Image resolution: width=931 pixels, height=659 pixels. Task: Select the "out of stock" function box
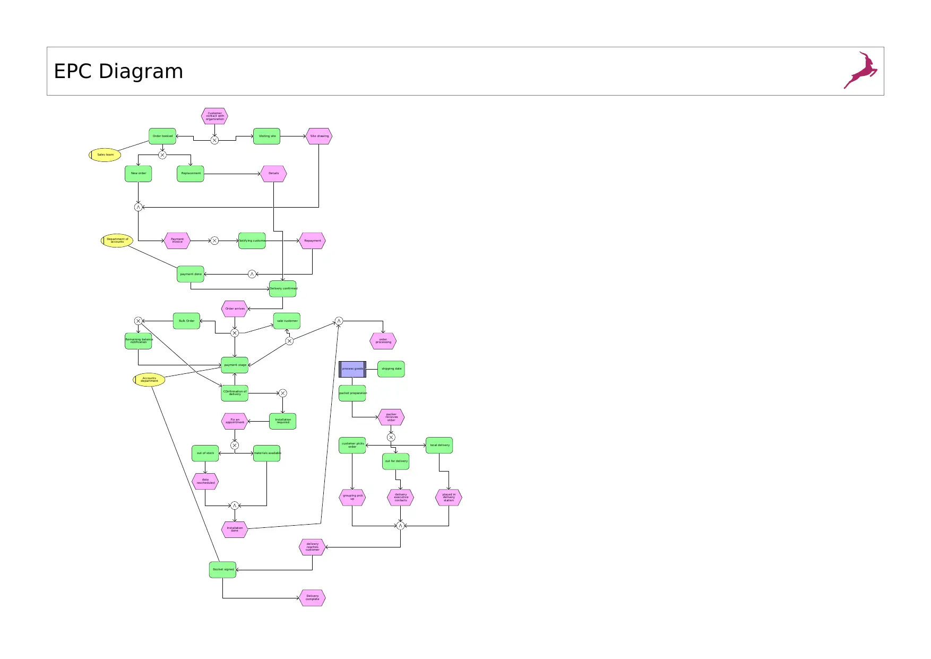pos(205,453)
